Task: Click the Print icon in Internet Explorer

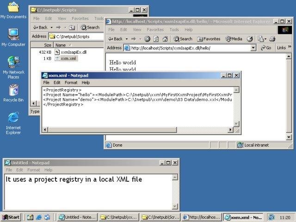Action: tap(272, 39)
